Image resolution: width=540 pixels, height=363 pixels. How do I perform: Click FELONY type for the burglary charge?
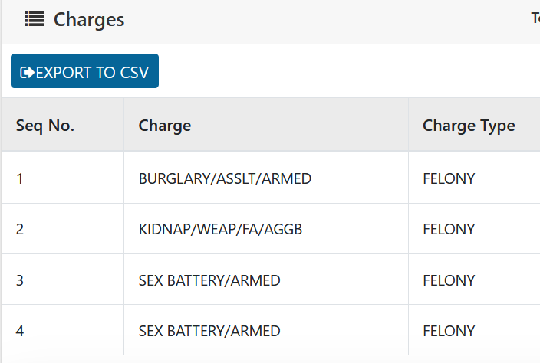[449, 178]
